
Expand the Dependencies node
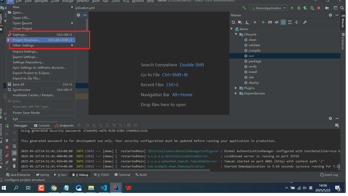(236, 93)
